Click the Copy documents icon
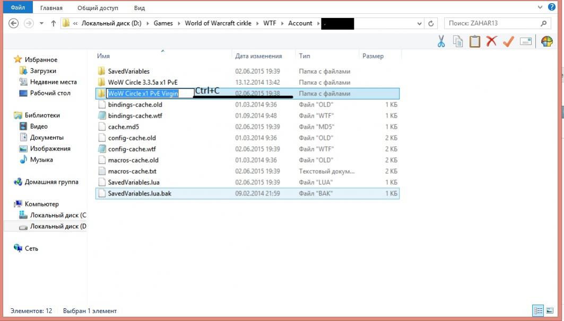The image size is (564, 321). tap(457, 41)
